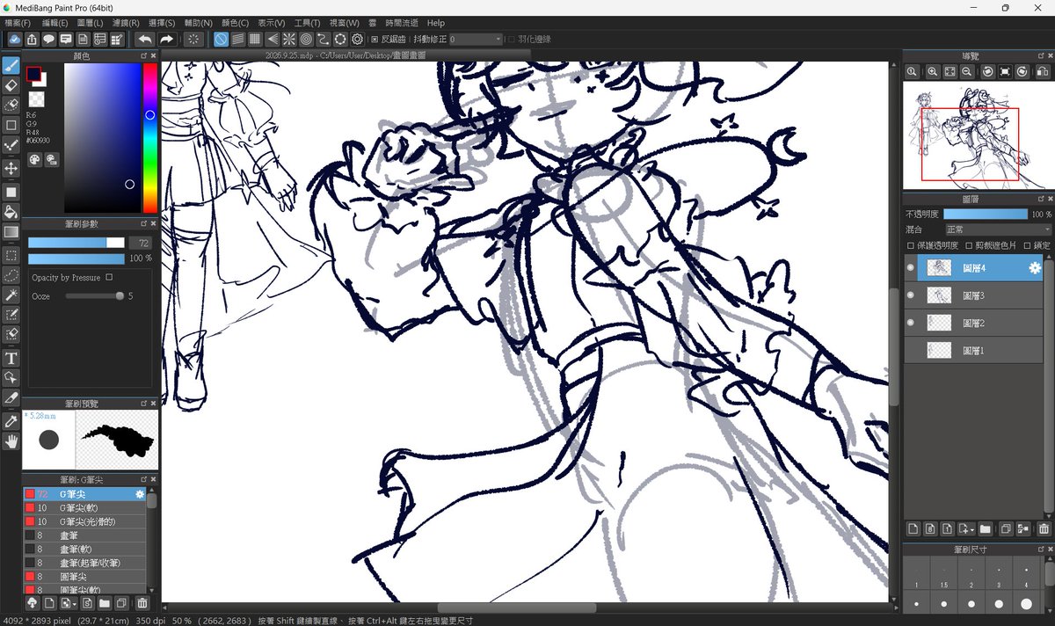The image size is (1055, 626).
Task: Enable 鎖定 layer lock checkbox
Action: [x=1027, y=245]
